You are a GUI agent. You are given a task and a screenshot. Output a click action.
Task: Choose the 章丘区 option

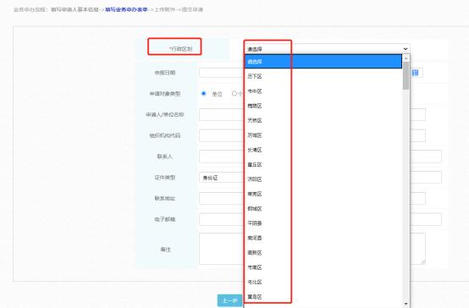(x=323, y=164)
